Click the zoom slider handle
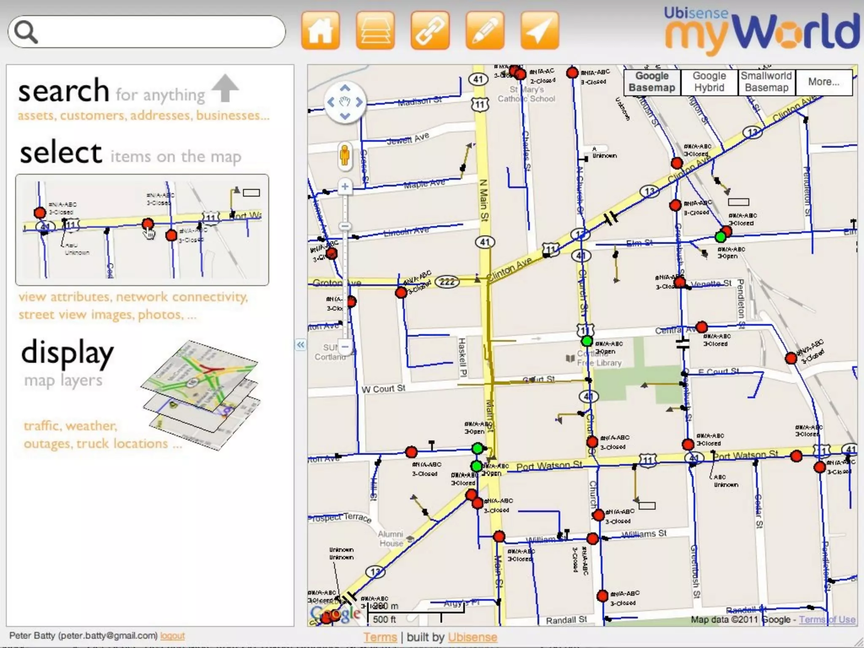The image size is (864, 648). 345,226
